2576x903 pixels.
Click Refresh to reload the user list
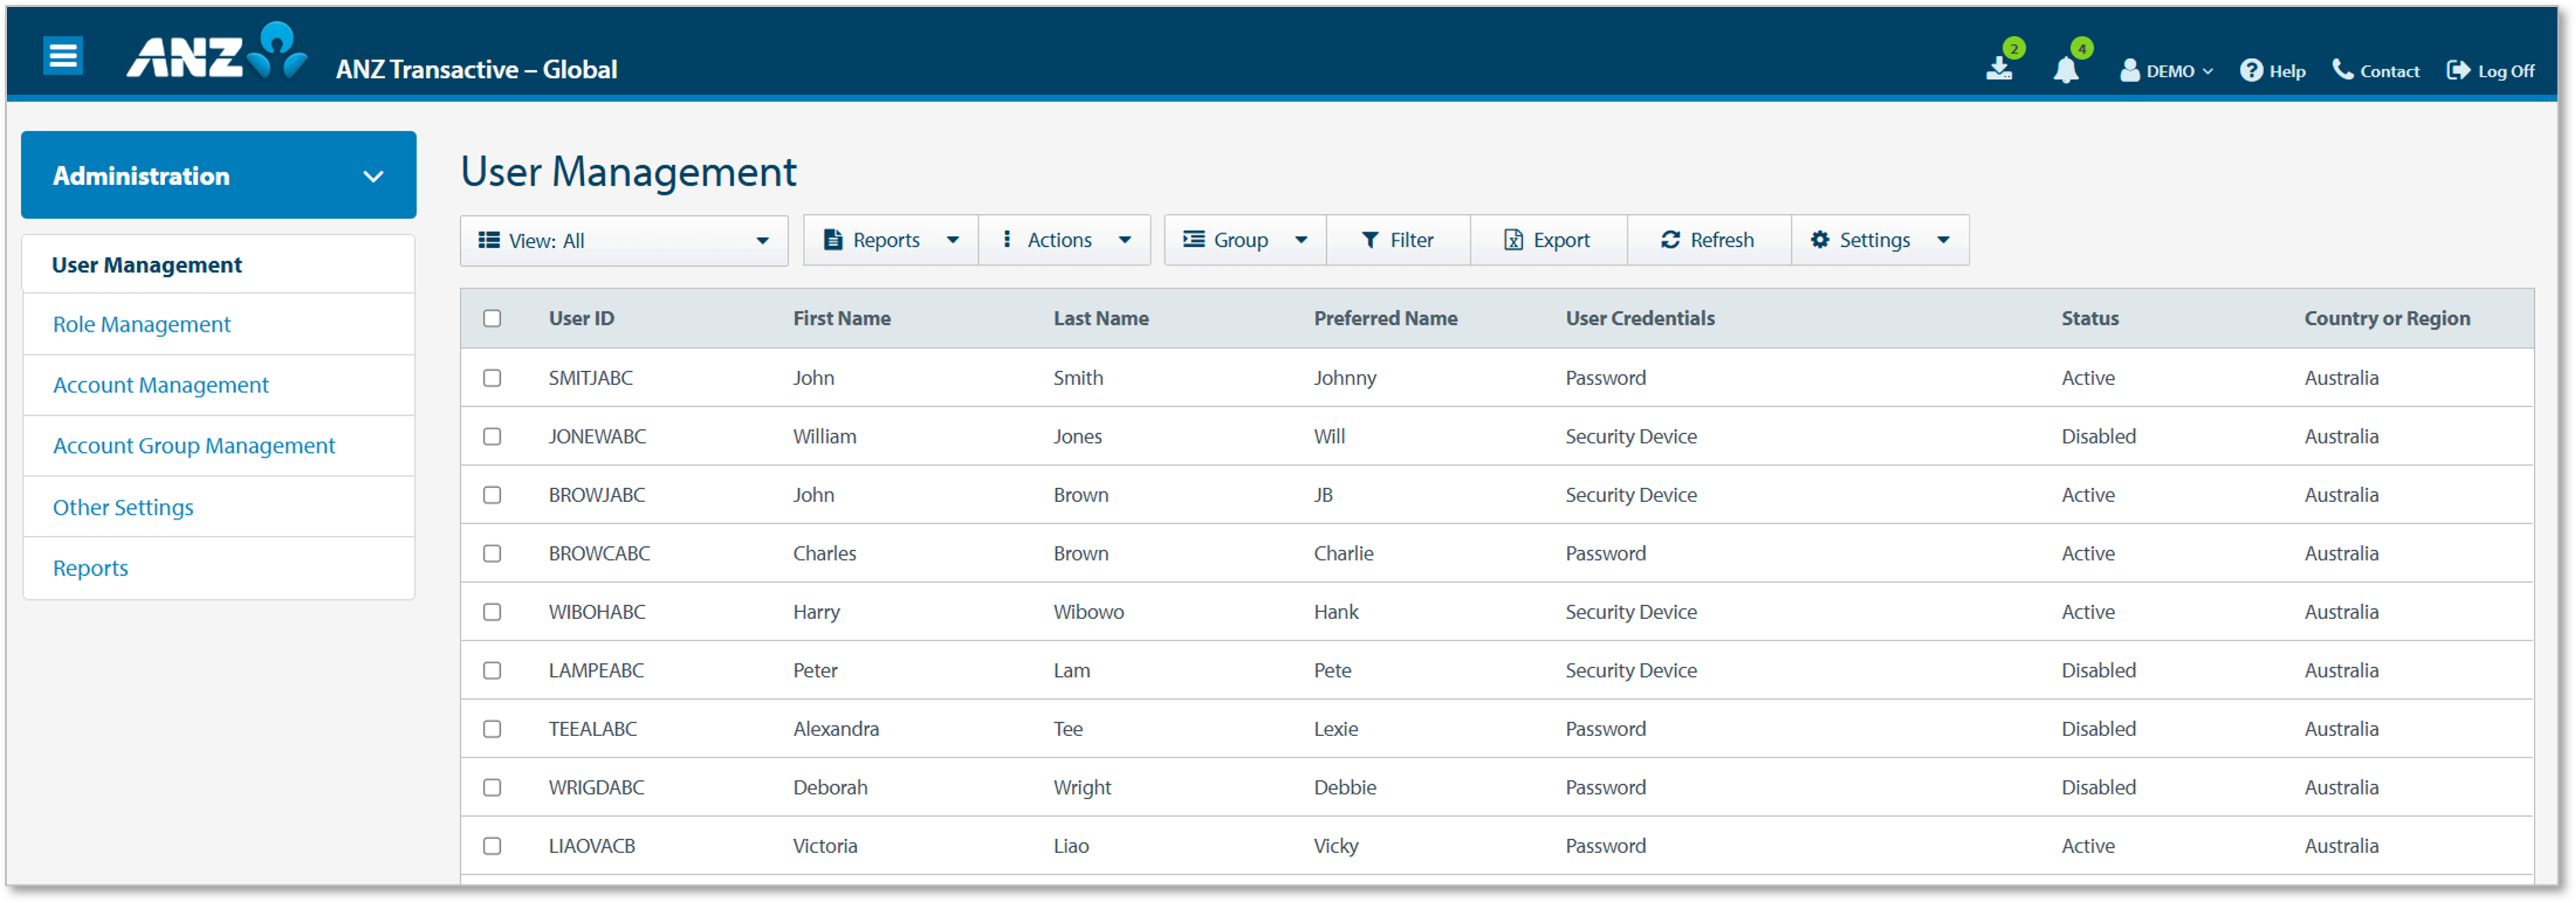[x=1707, y=240]
